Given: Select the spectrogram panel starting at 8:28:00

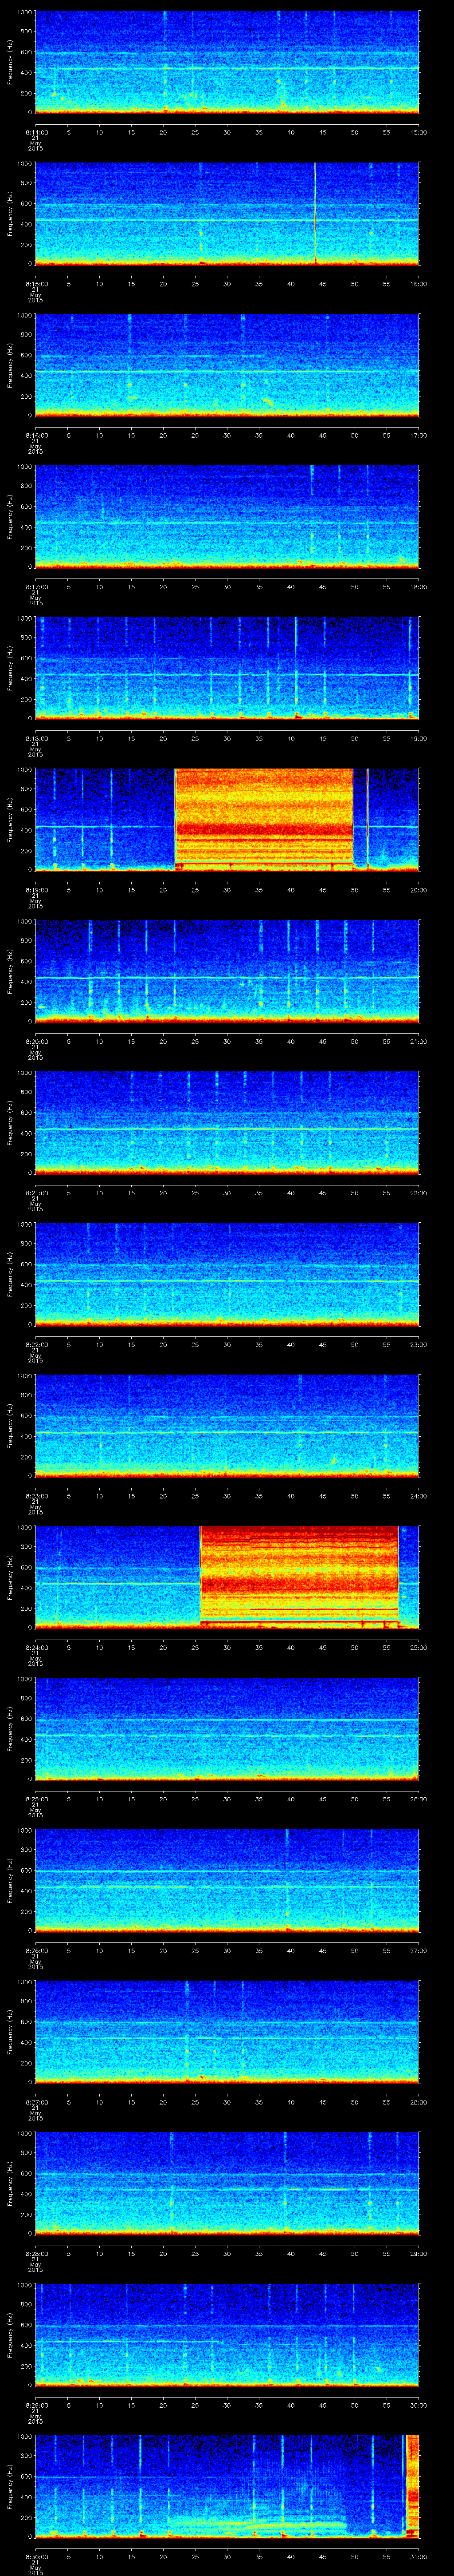Looking at the screenshot, I should (227, 2184).
